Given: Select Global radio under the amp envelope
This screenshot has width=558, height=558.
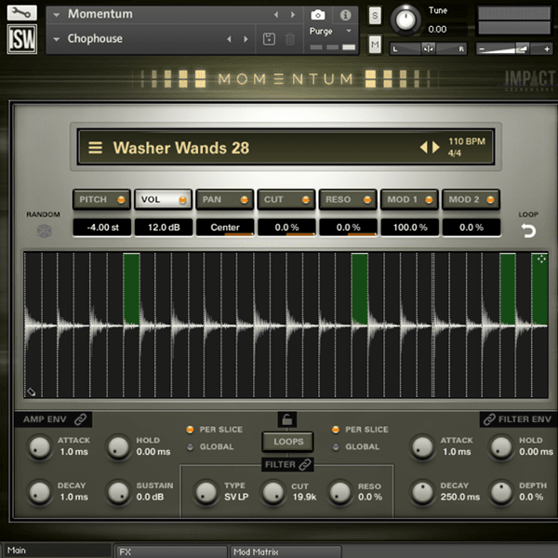Looking at the screenshot, I should [191, 447].
